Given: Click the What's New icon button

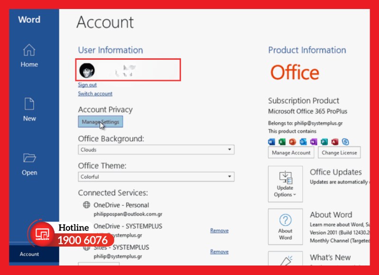Looking at the screenshot, I should (x=285, y=258).
